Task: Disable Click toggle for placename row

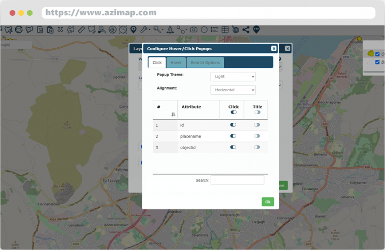Action: tap(233, 136)
